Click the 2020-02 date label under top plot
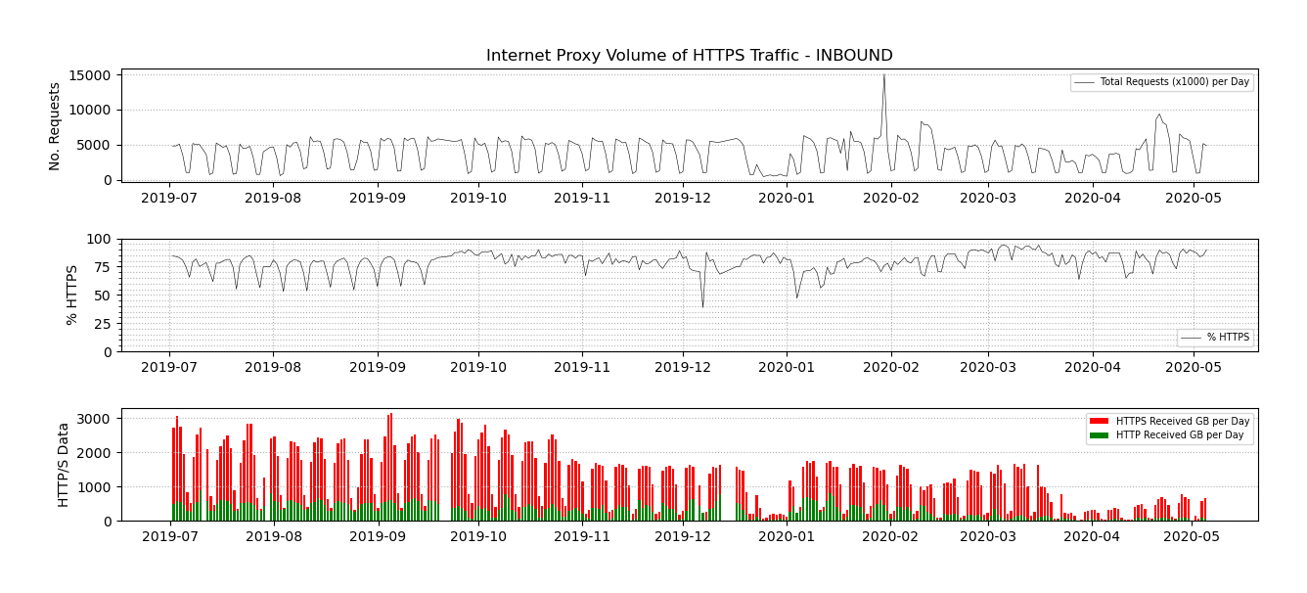The width and height of the screenshot is (1307, 593). [x=891, y=198]
